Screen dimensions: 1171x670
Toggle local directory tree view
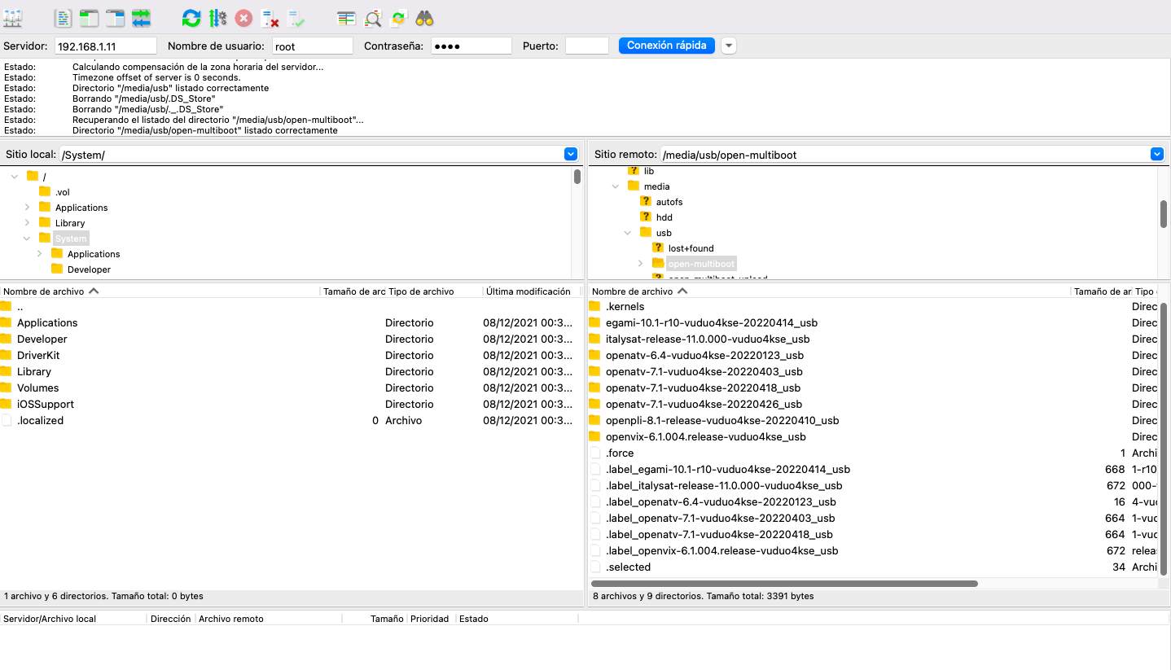89,18
